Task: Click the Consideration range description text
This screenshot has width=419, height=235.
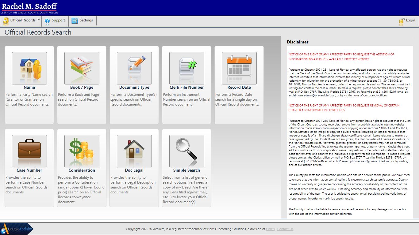Action: click(x=81, y=190)
